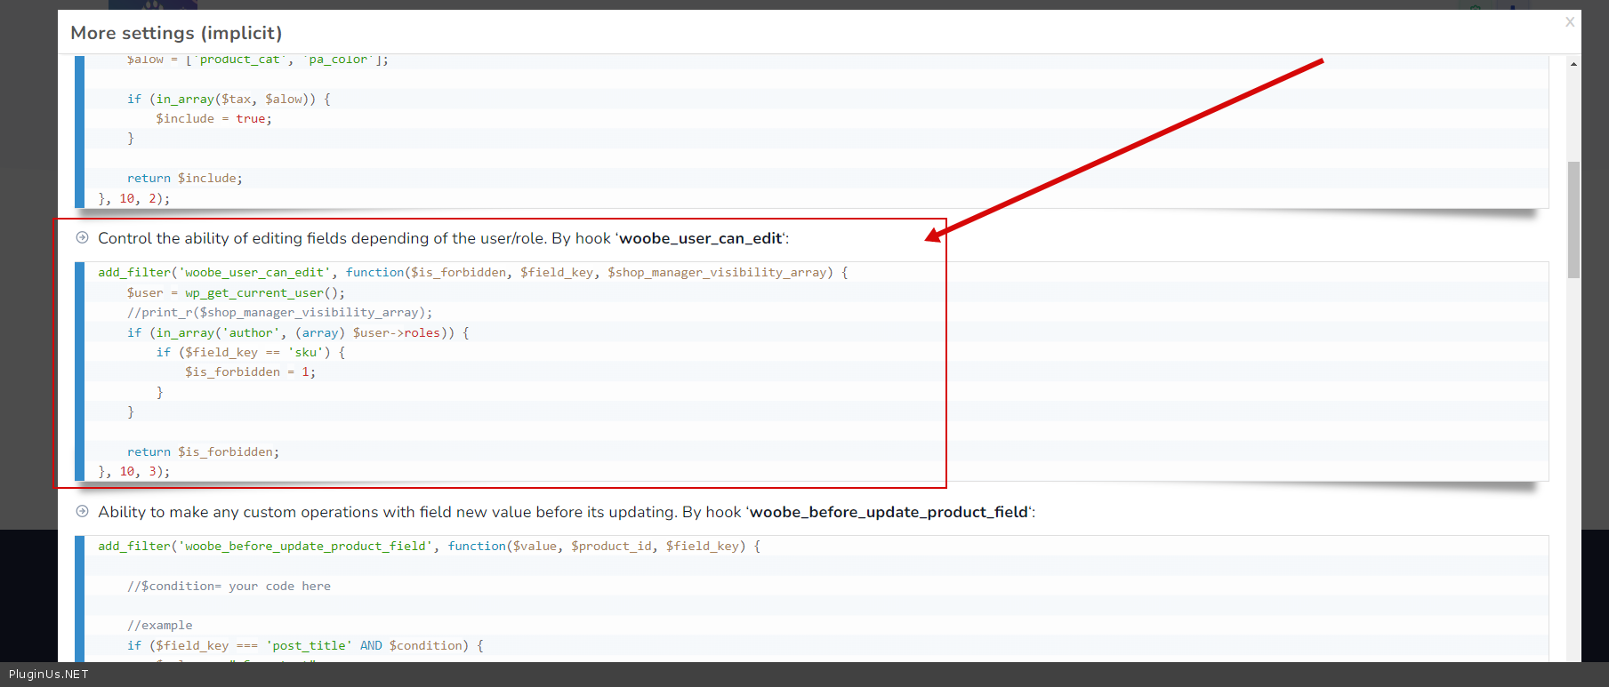Open the PluginUs.NET link in the bottom corner
The height and width of the screenshot is (687, 1609).
(x=49, y=674)
